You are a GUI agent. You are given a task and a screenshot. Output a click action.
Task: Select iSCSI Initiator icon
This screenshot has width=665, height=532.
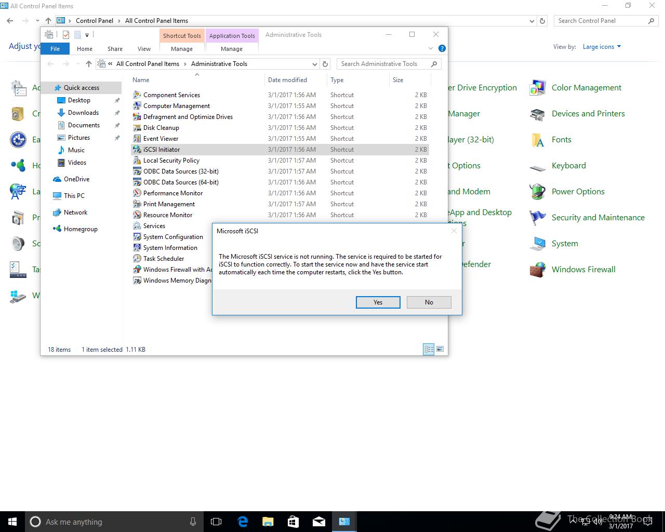pyautogui.click(x=137, y=150)
